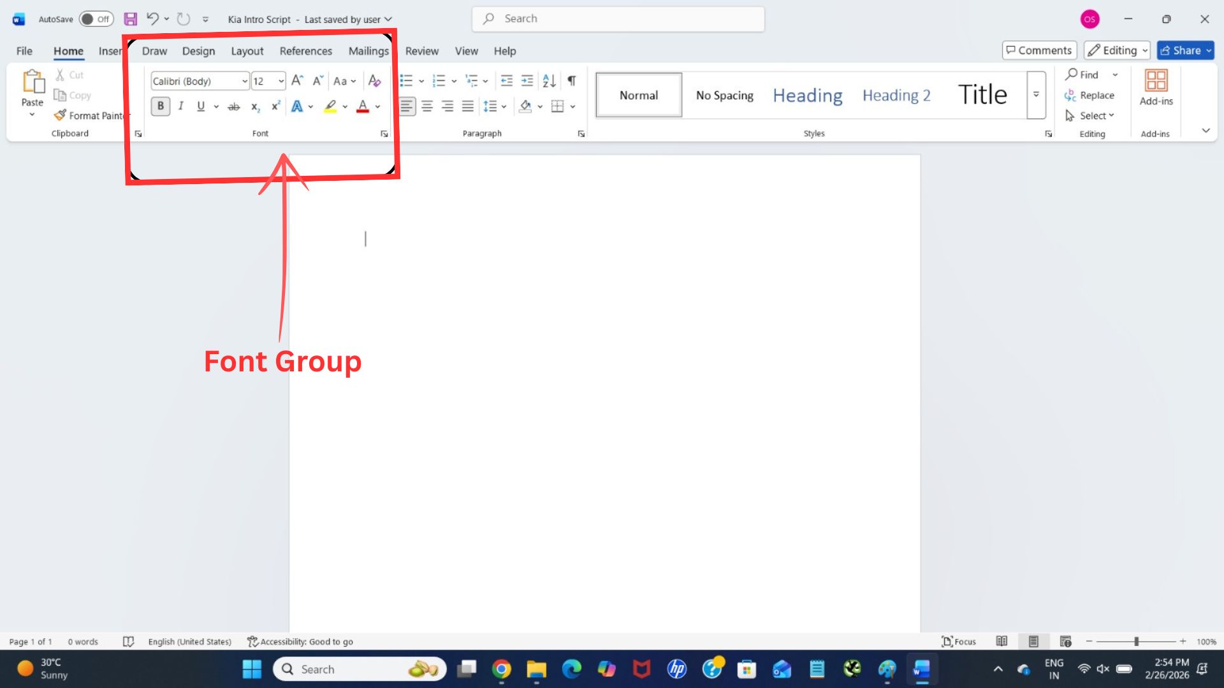Toggle AutoSave on

(96, 18)
